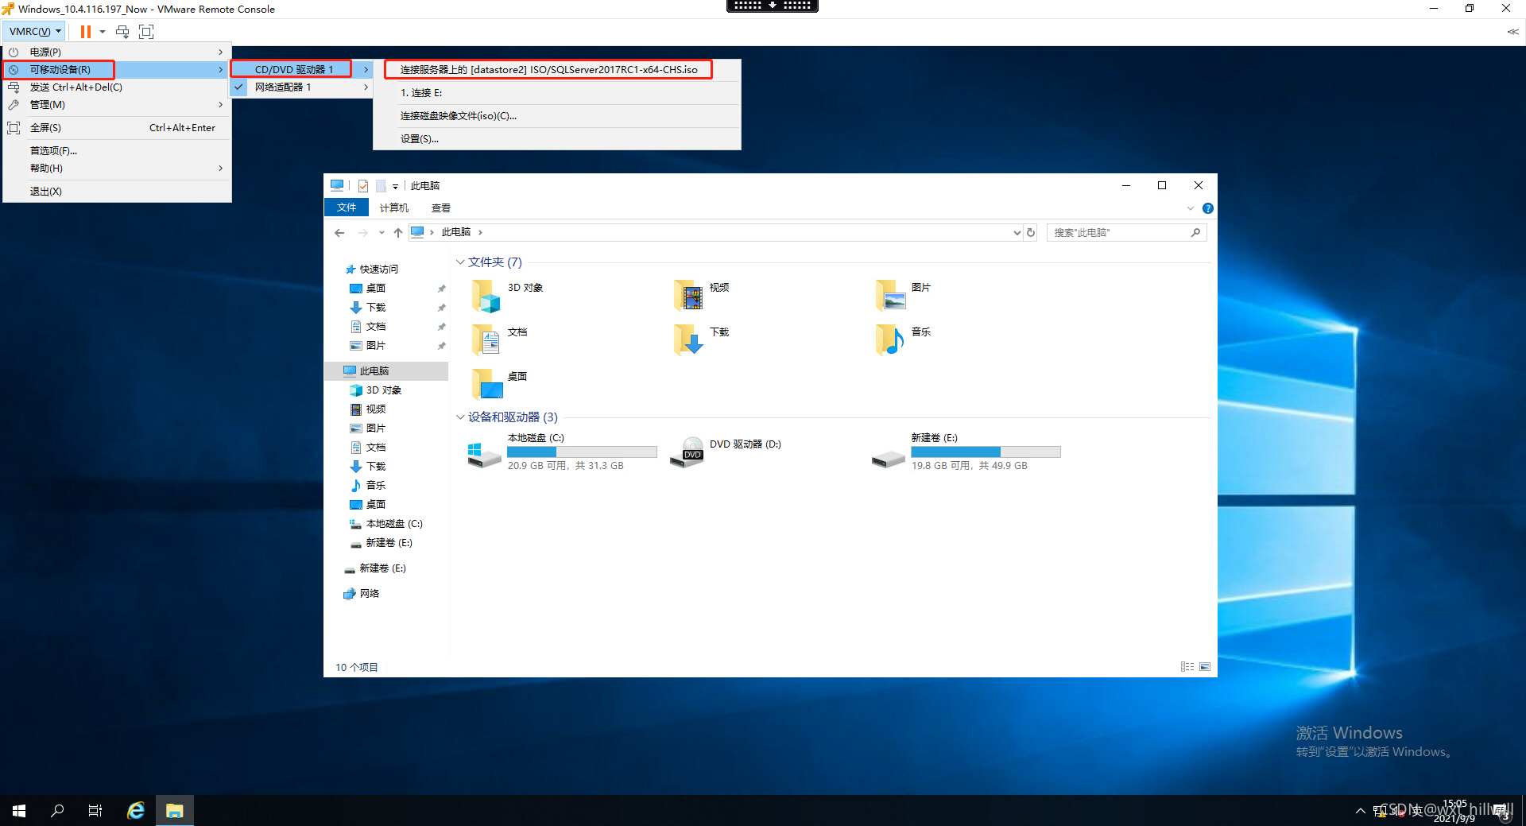This screenshot has width=1526, height=826.
Task: Click the Explorer back arrow
Action: pos(339,233)
